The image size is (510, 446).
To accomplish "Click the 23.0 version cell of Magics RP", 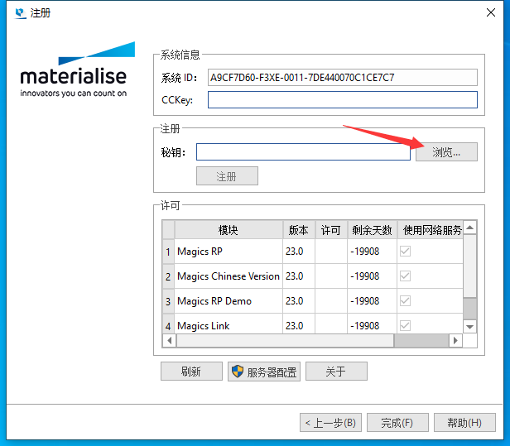I will [x=299, y=252].
